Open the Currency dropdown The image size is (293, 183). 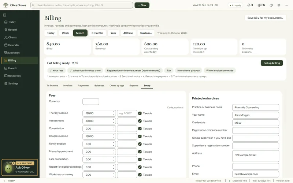90,102
